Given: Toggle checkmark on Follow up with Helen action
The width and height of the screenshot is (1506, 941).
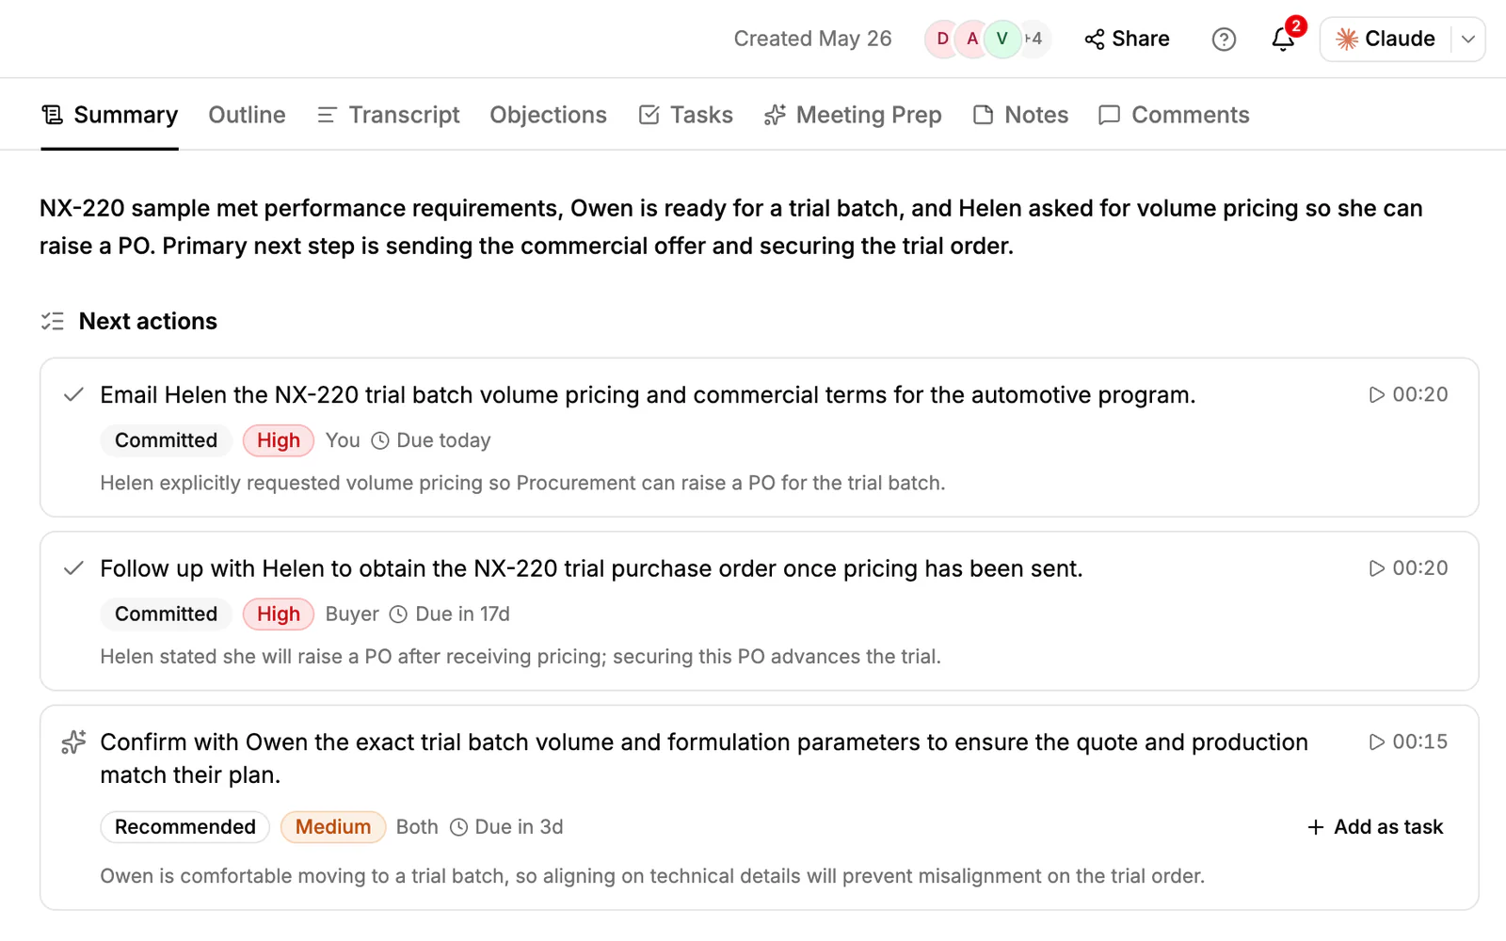Looking at the screenshot, I should click(x=73, y=568).
